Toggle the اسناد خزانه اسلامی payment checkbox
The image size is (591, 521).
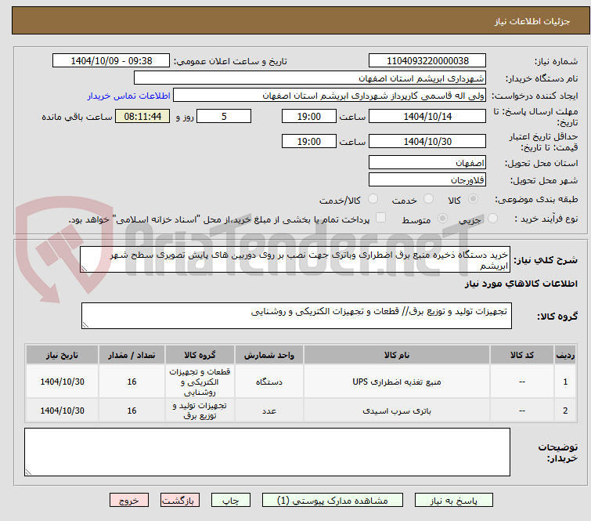pyautogui.click(x=380, y=219)
